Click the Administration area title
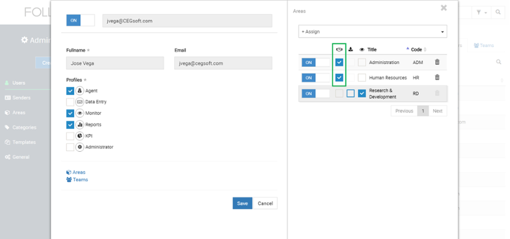The height and width of the screenshot is (239, 510). pyautogui.click(x=384, y=63)
